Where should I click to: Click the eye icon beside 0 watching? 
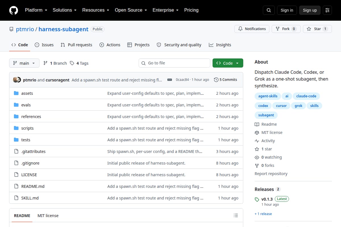257,157
